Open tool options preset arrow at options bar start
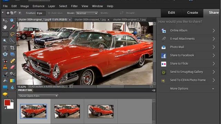 click(x=3, y=12)
